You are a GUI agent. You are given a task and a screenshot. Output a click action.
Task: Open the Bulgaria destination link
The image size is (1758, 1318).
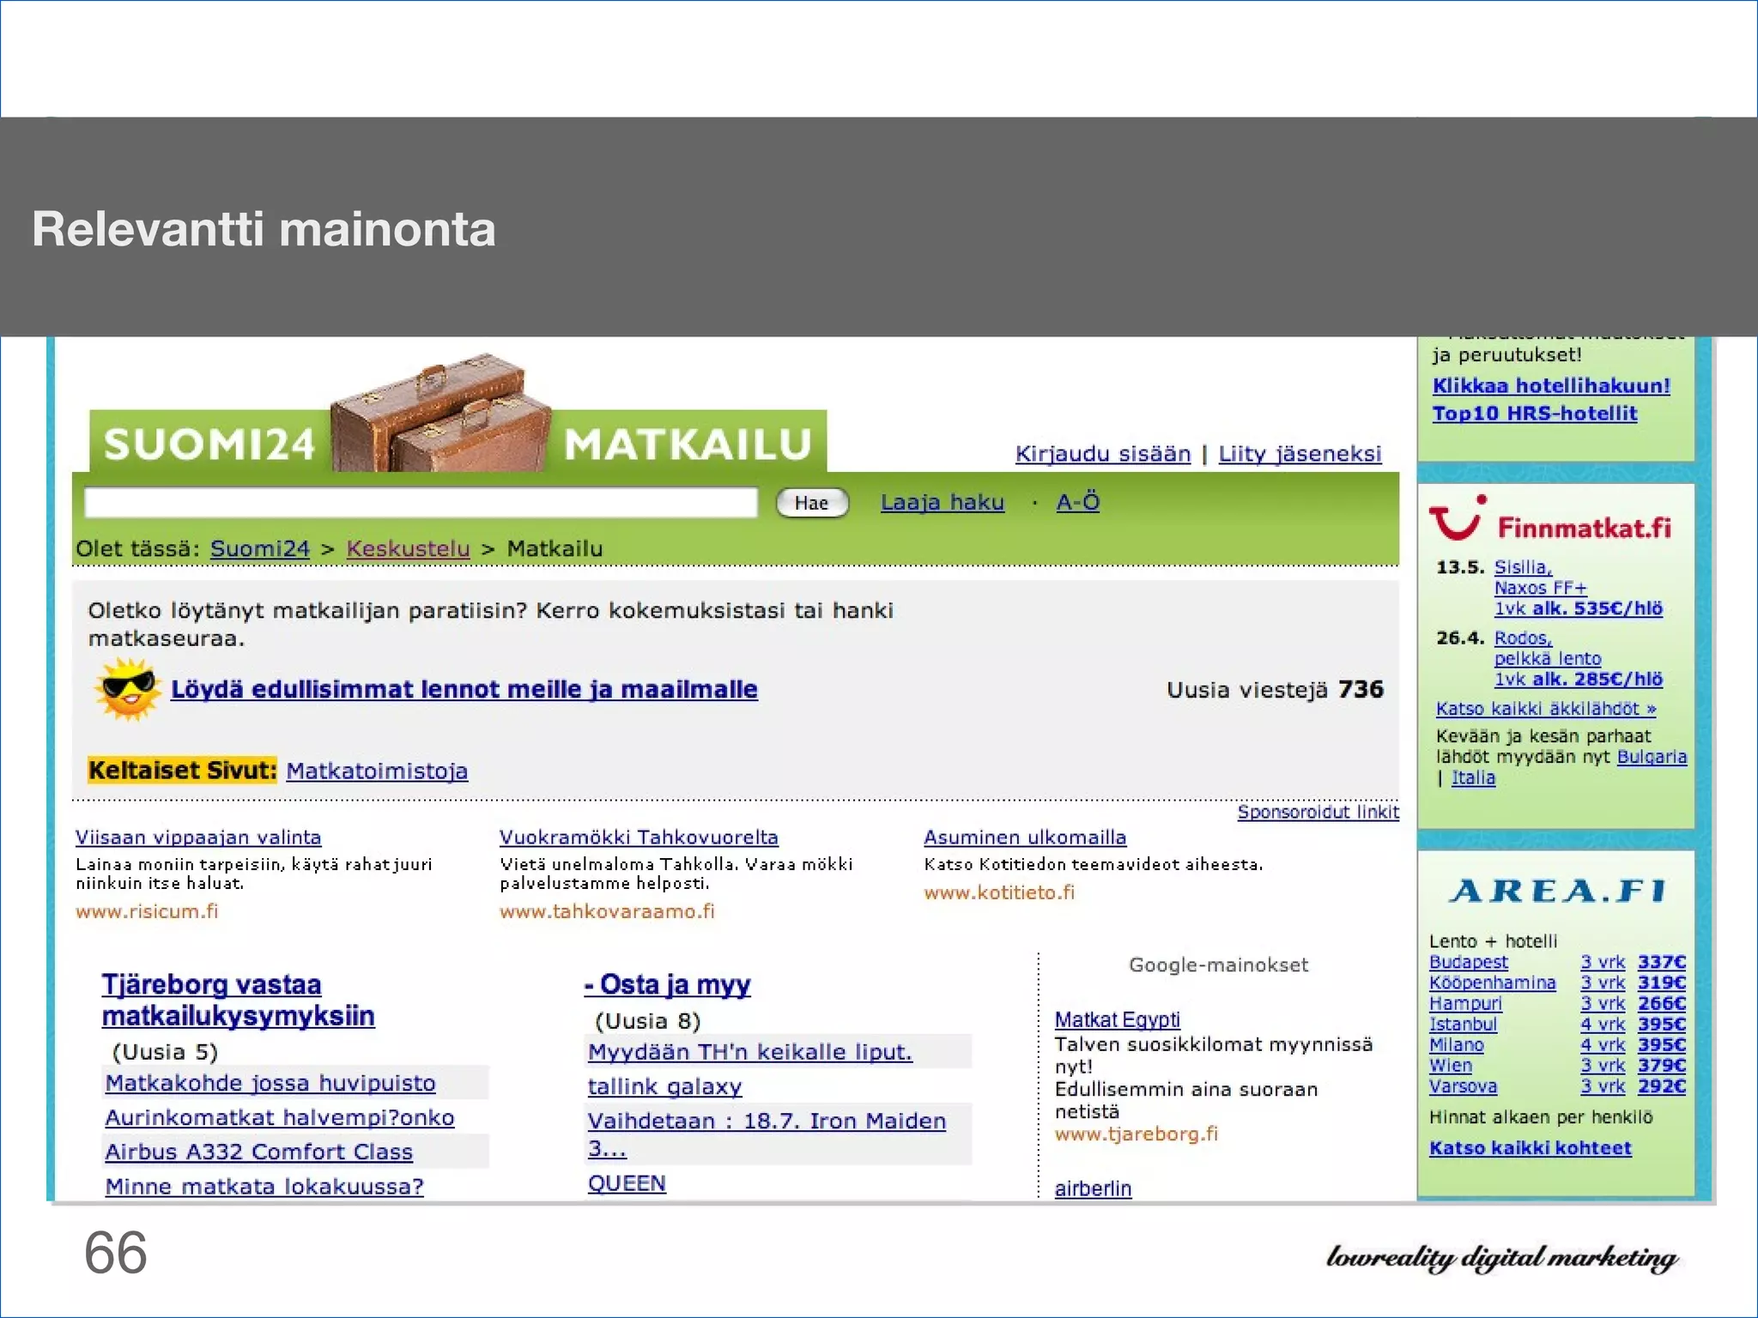tap(1652, 757)
